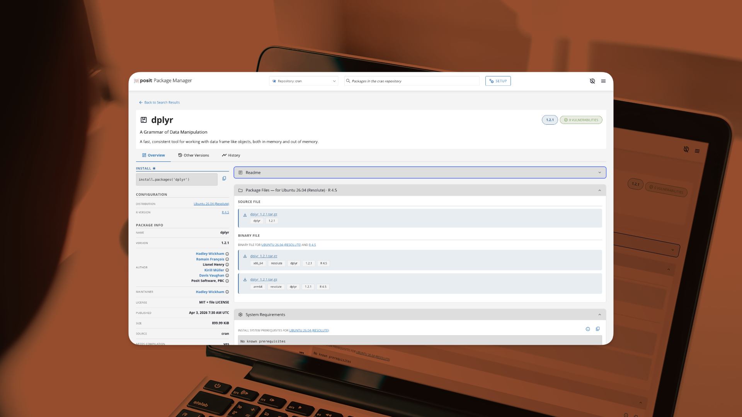Click 'MIT + file LICENSE' value

[214, 302]
